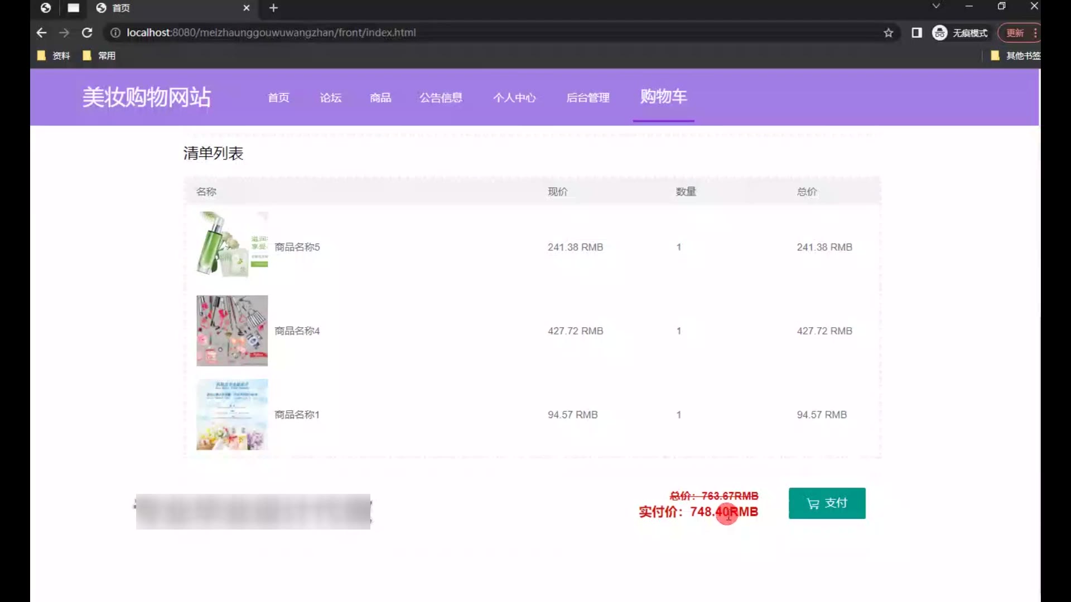Click site info icon in address bar
Viewport: 1071px width, 602px height.
115,33
